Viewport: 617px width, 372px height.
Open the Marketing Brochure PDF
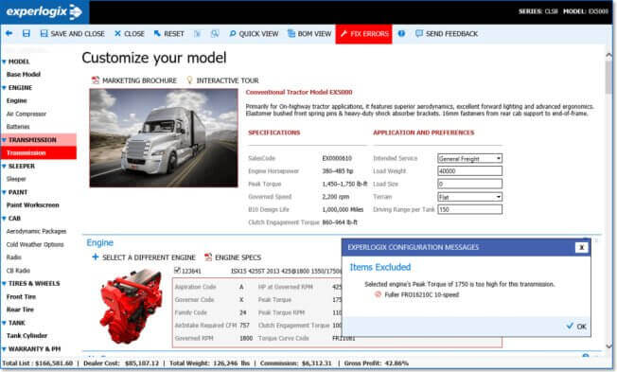(134, 80)
